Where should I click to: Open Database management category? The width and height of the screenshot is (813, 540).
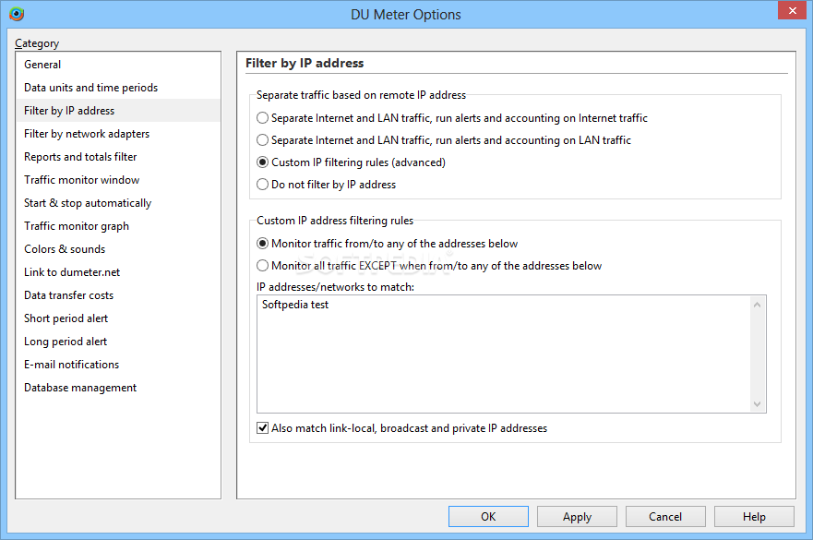(x=118, y=388)
